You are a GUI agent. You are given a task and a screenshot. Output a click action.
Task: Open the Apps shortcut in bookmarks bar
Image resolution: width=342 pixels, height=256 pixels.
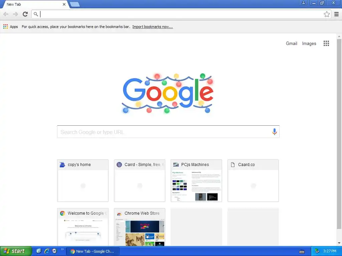click(x=10, y=27)
